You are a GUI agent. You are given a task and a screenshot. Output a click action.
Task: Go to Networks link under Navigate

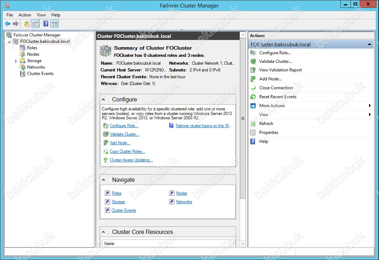(x=184, y=202)
